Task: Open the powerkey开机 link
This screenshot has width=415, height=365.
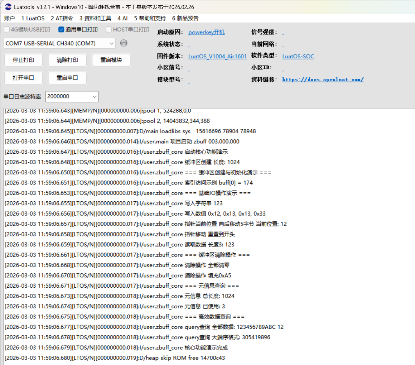Action: pyautogui.click(x=207, y=32)
